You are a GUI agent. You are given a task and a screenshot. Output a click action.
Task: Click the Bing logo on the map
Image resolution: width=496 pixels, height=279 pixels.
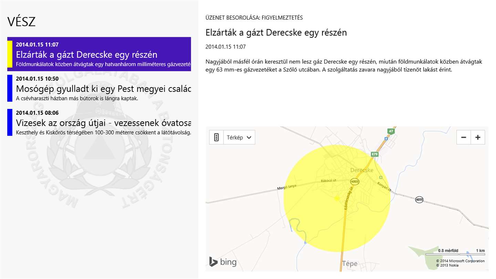click(x=223, y=262)
